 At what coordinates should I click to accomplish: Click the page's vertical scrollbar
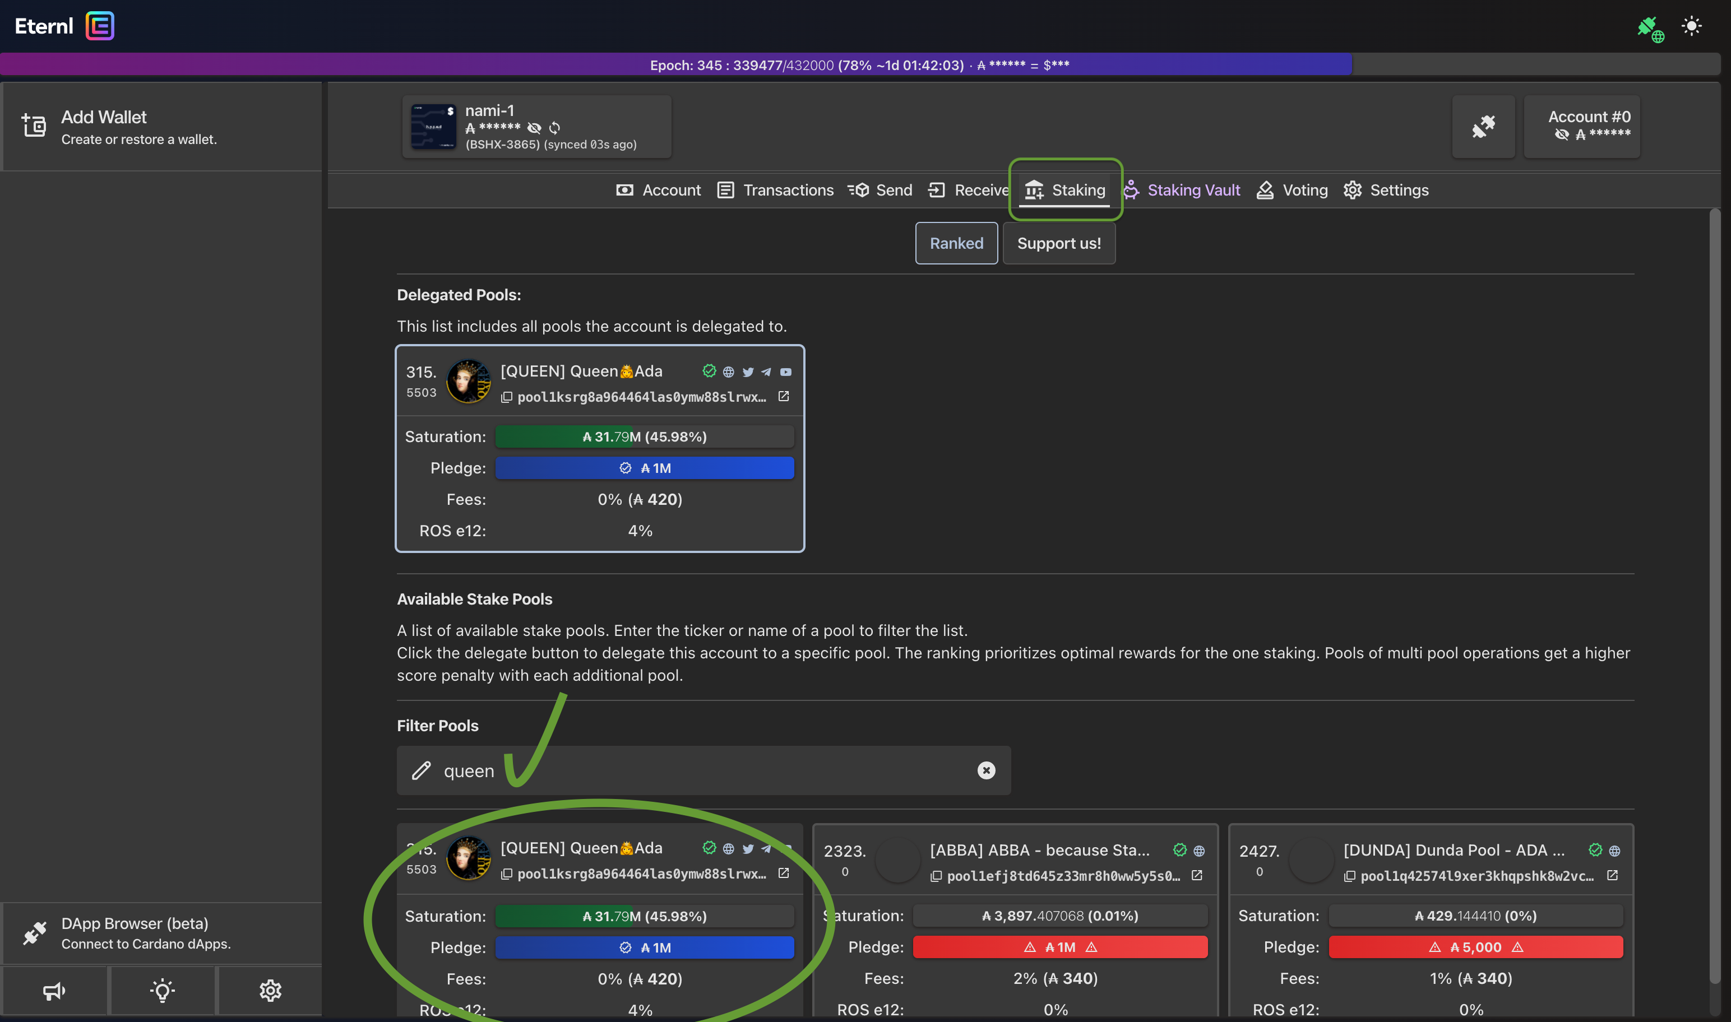[x=1715, y=596]
